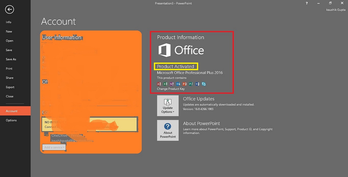Click the large Office logo

click(181, 50)
